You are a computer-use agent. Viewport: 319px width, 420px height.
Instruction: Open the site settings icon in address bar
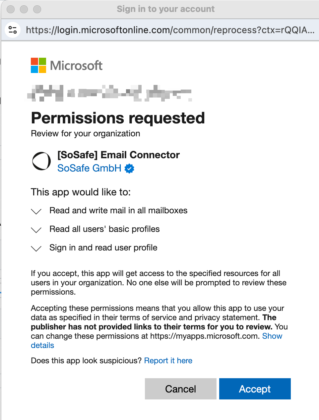point(13,30)
